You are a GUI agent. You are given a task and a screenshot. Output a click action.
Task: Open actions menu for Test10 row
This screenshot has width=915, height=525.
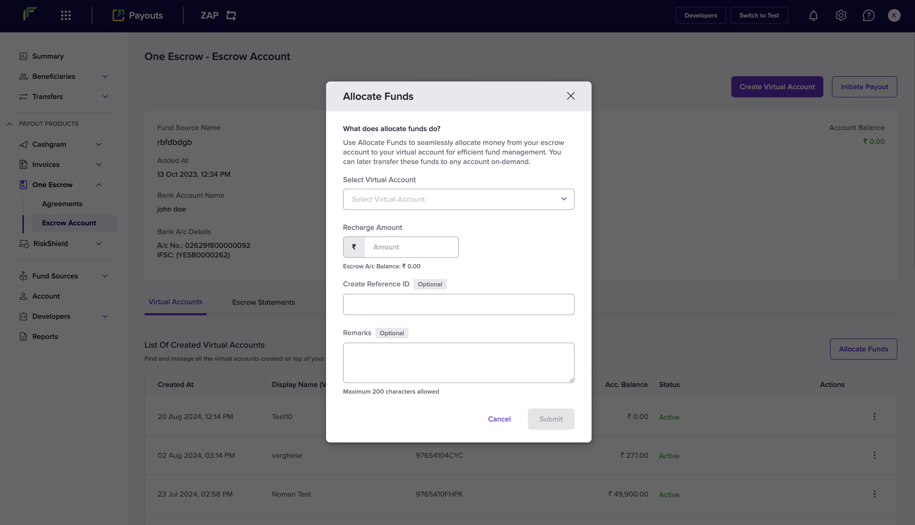[874, 416]
